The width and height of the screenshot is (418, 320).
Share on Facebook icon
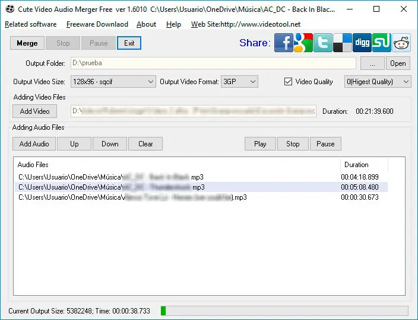(x=284, y=43)
